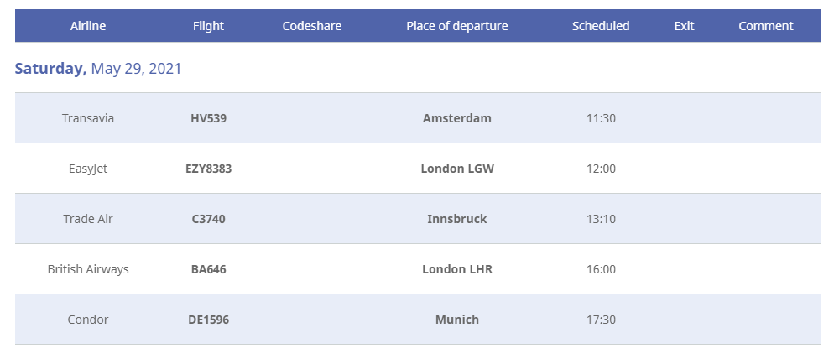834x354 pixels.
Task: Open flight C3740 details
Action: click(x=208, y=219)
